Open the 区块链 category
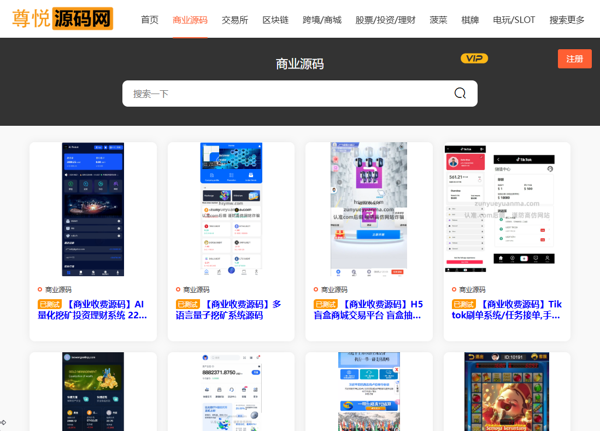Screen dimensions: 600x431 (x=275, y=20)
